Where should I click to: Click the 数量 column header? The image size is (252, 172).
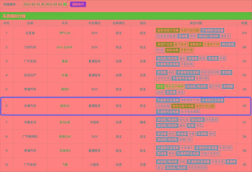click(x=244, y=23)
